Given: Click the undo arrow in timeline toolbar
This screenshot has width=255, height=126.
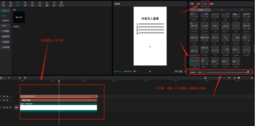Looking at the screenshot, I should (9, 78).
